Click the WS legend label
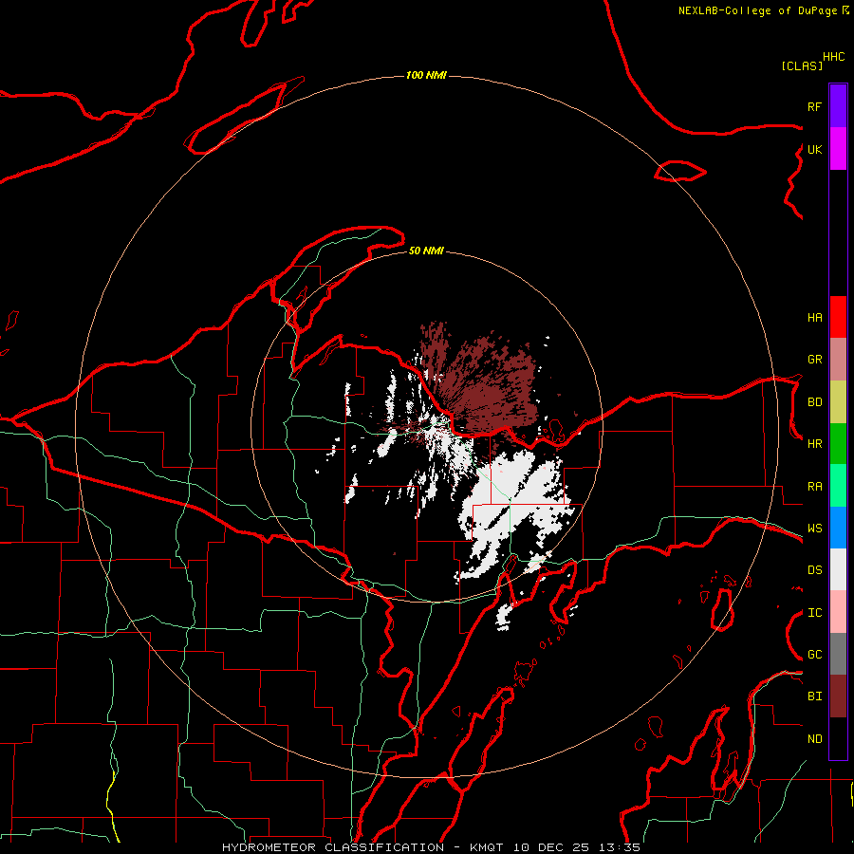 tap(814, 529)
